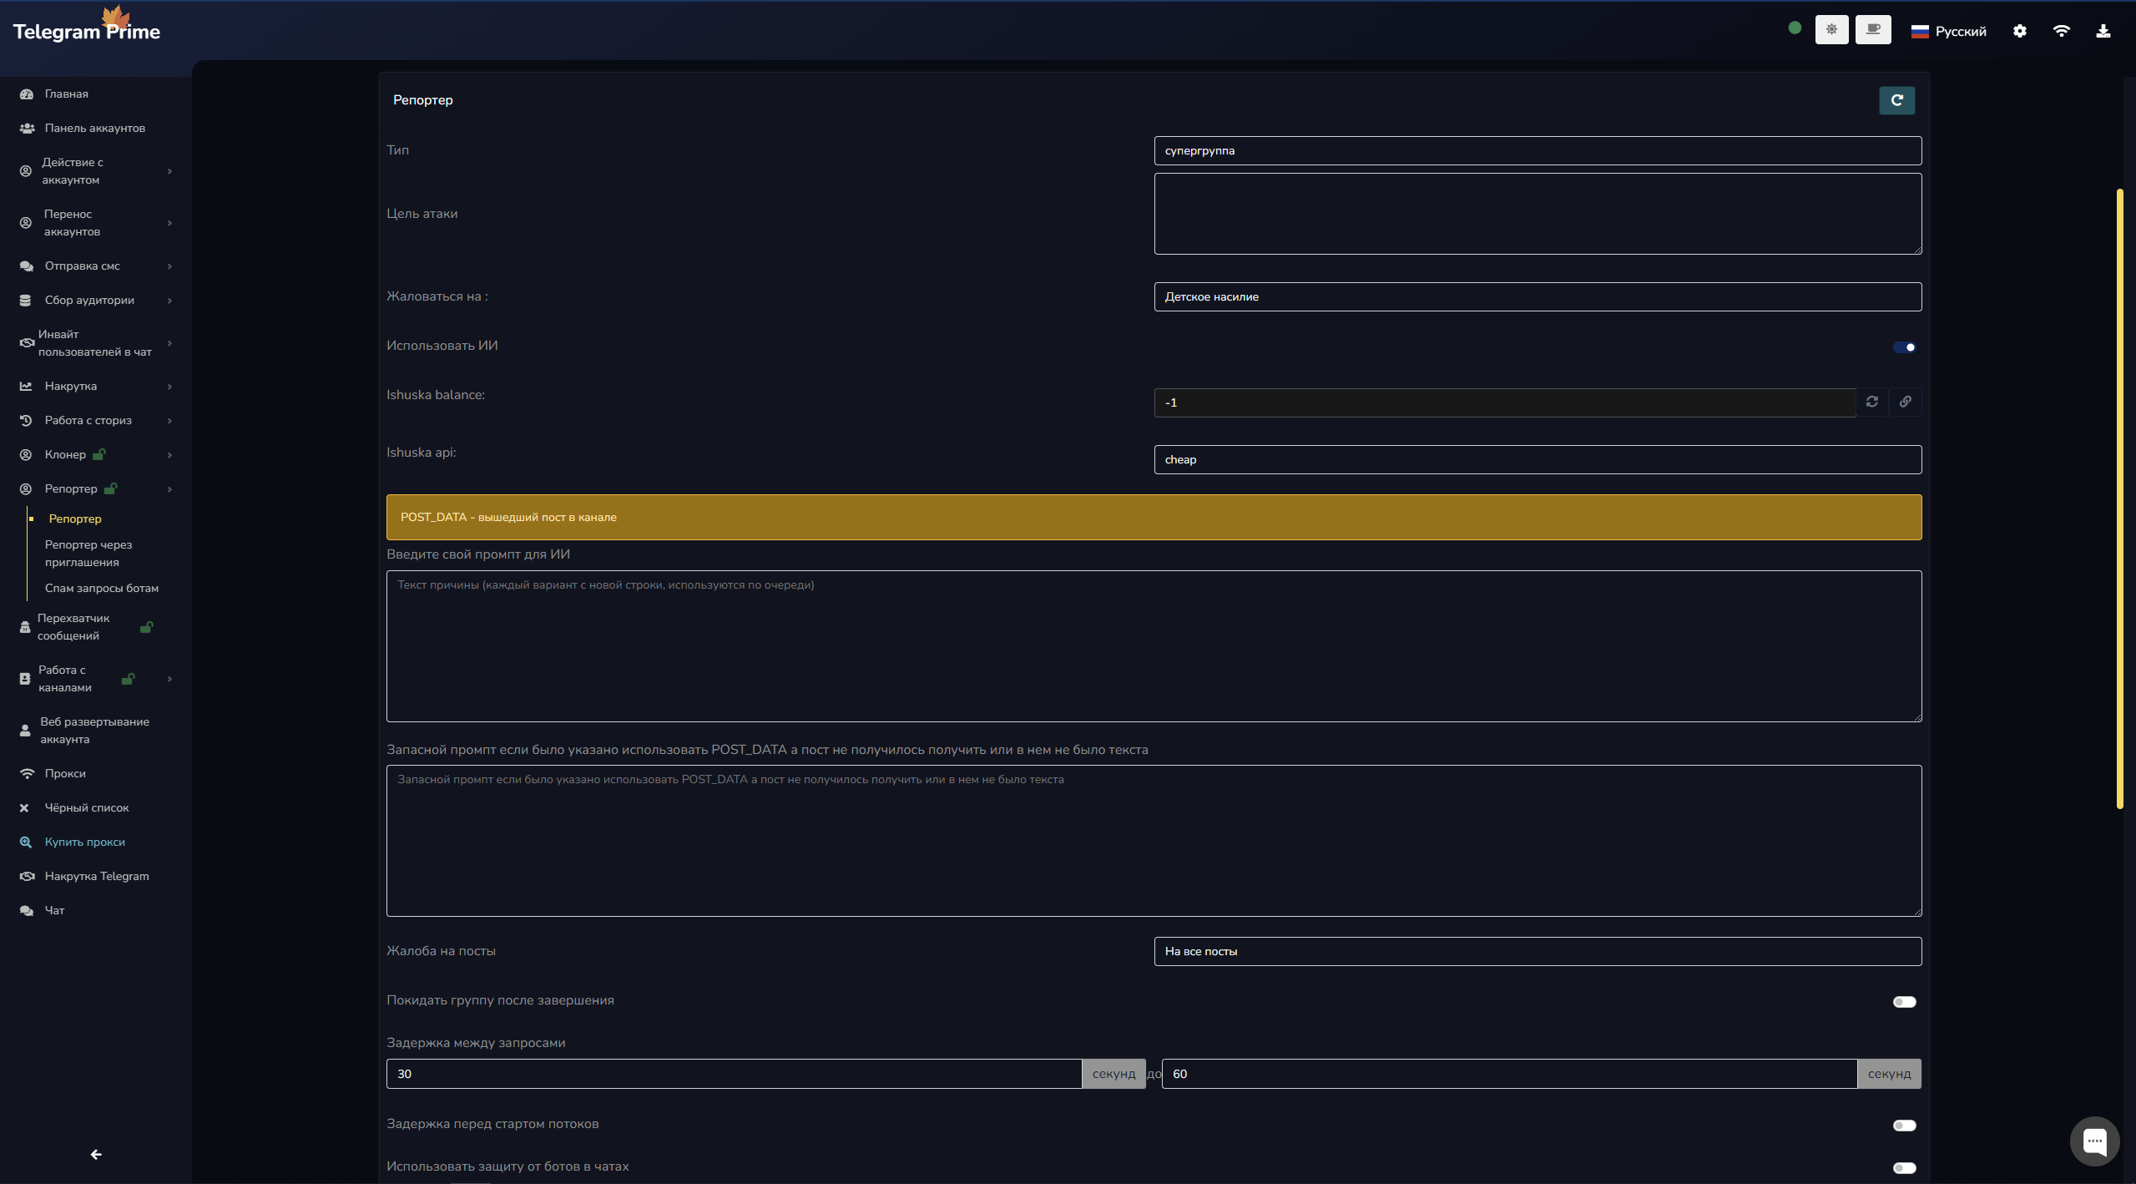
Task: Click the green unlock icon beside Работа с каналами
Action: click(x=128, y=679)
